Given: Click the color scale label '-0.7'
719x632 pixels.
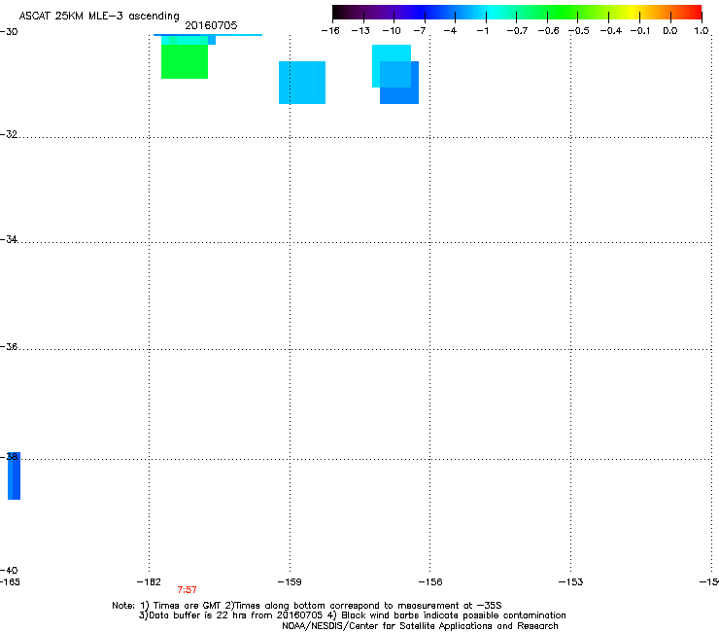Looking at the screenshot, I should 517,31.
